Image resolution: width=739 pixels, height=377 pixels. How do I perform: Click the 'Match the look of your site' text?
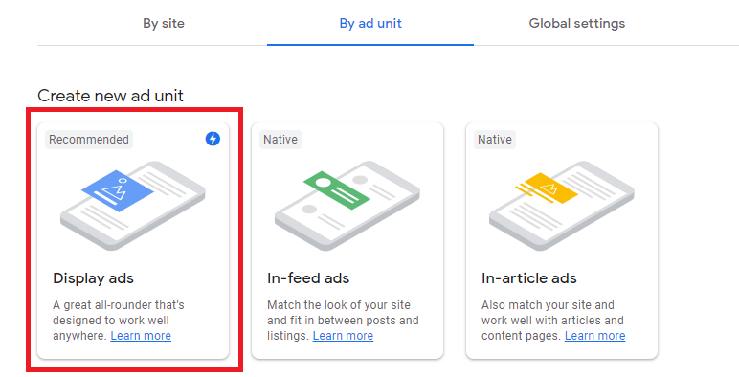[x=343, y=321]
